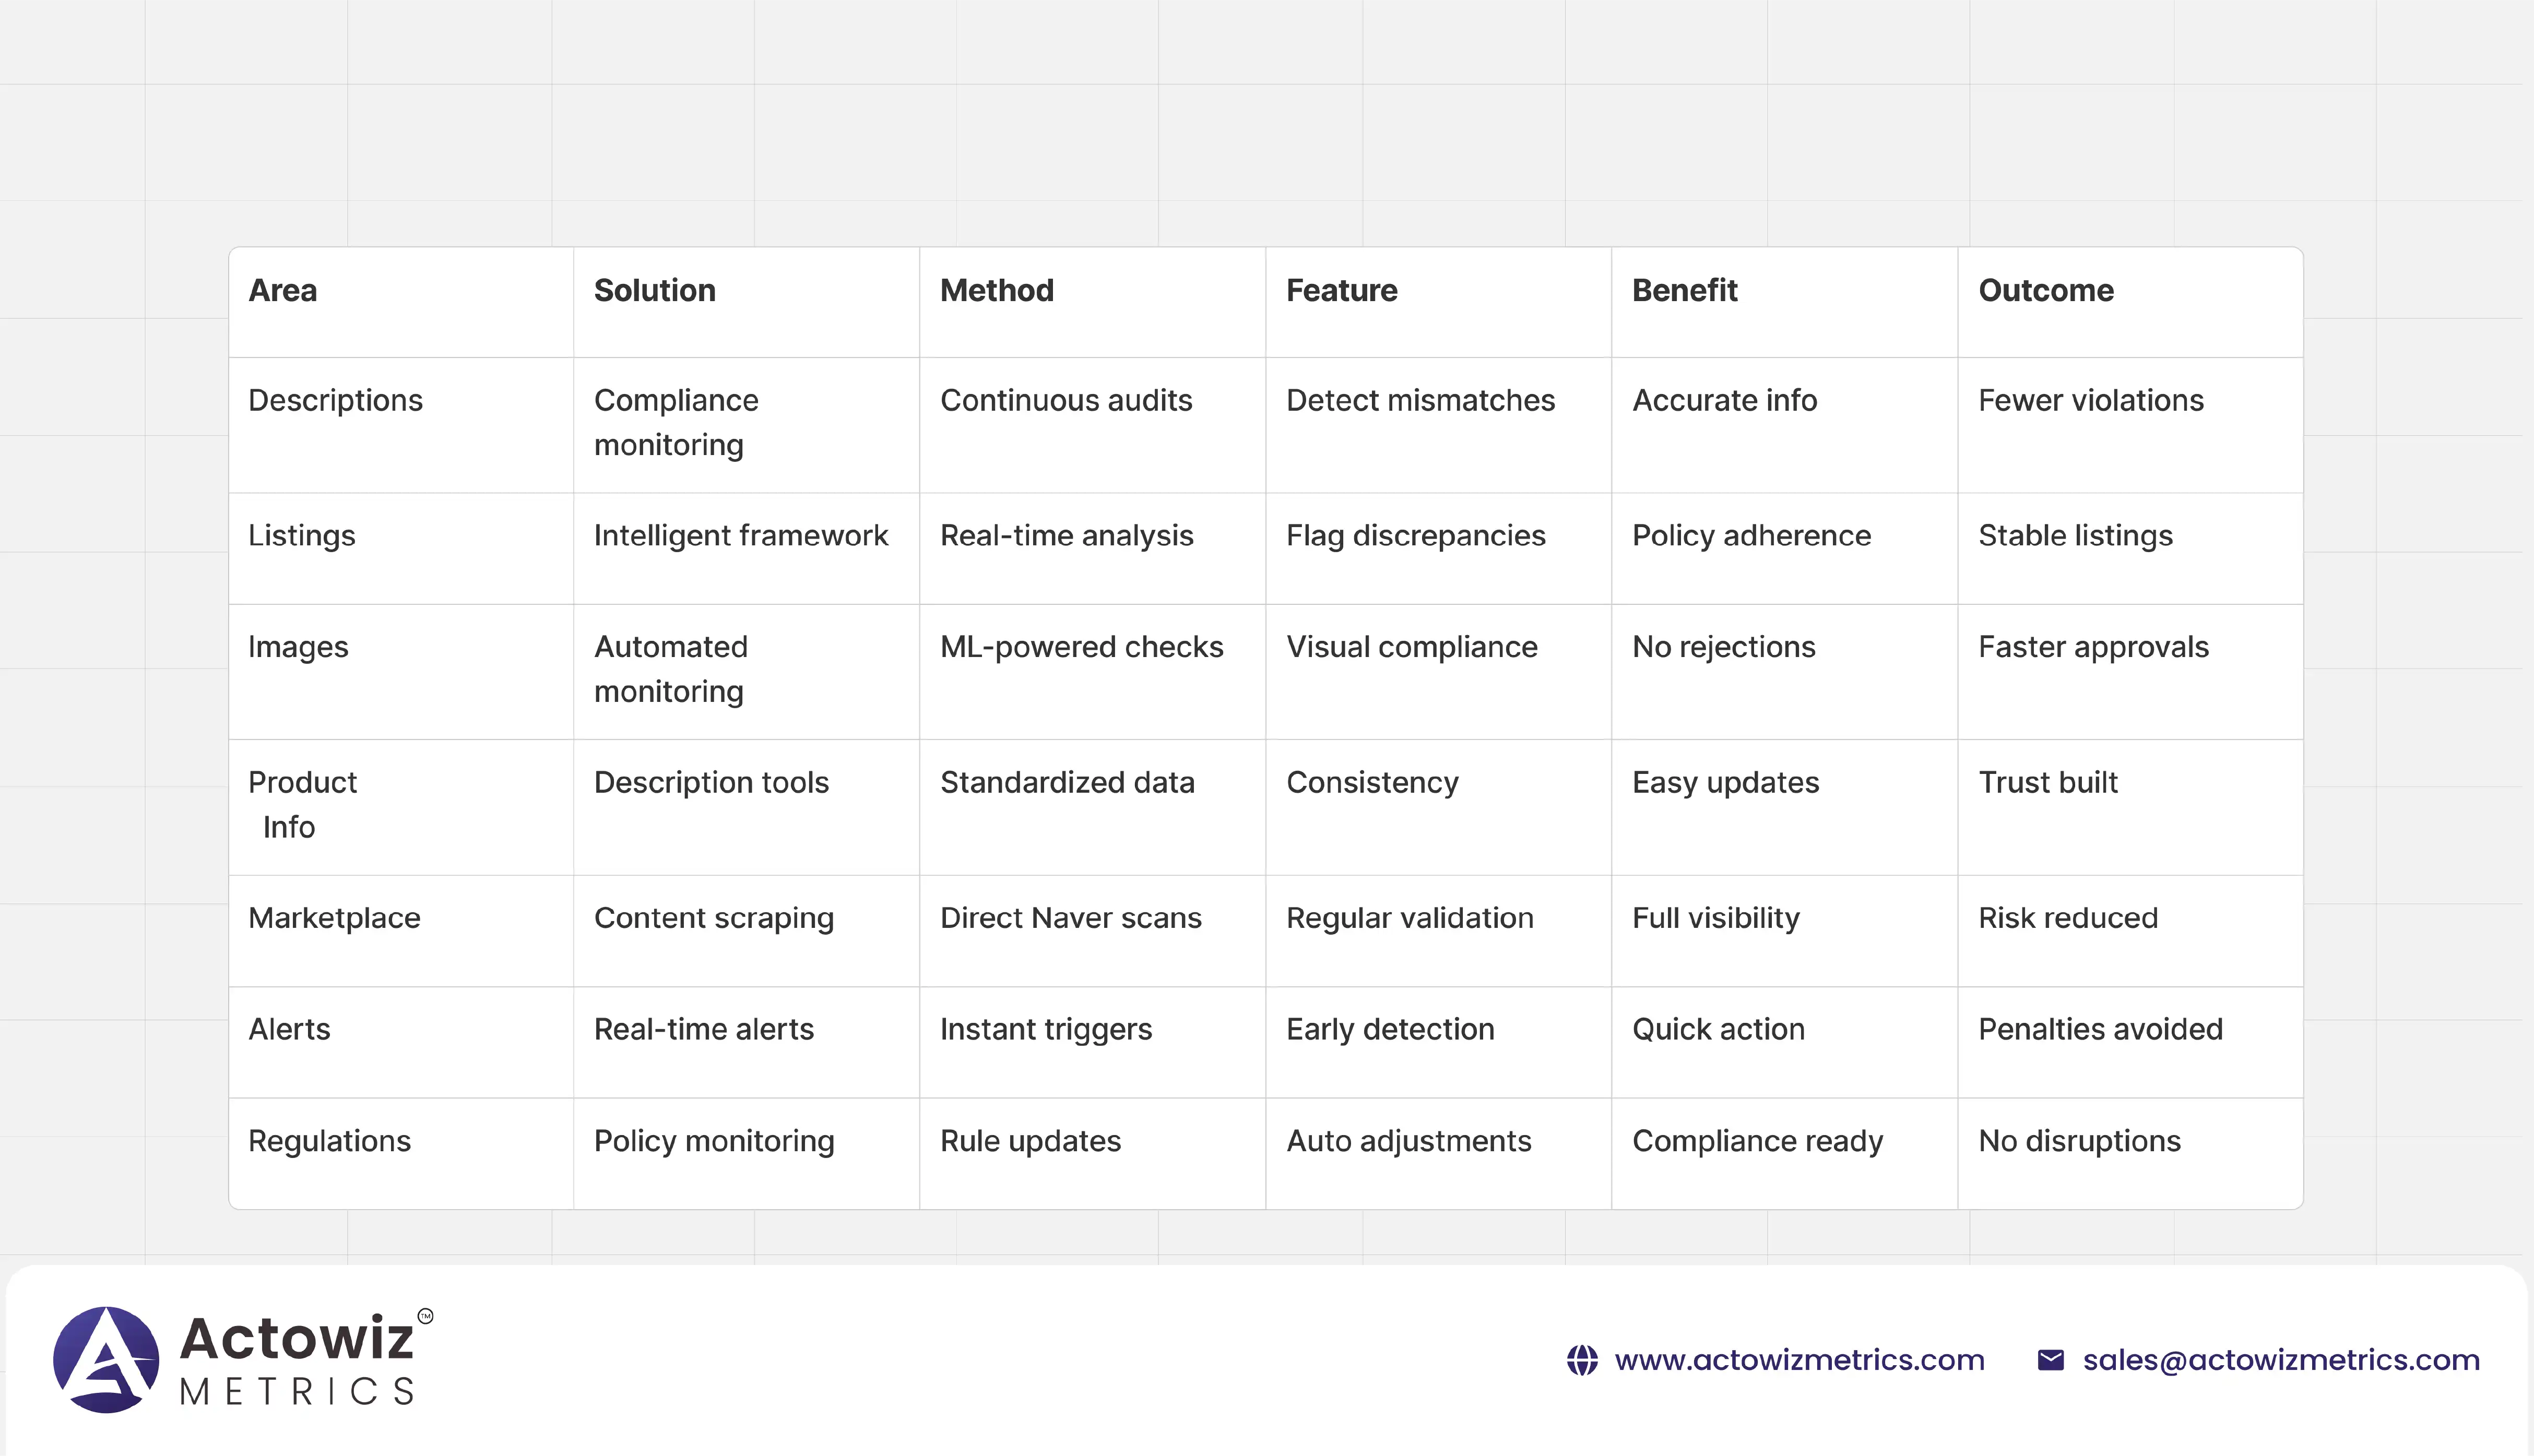Select the Solution column header
The width and height of the screenshot is (2534, 1456).
click(x=654, y=291)
